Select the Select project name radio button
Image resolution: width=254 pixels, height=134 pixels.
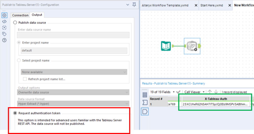[x=19, y=61]
